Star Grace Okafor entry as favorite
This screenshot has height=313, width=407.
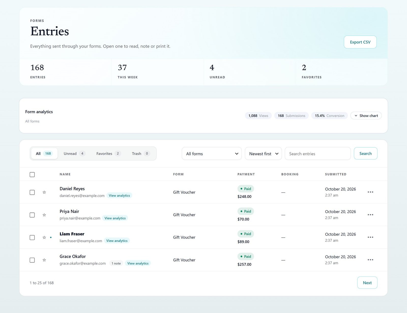tap(44, 260)
